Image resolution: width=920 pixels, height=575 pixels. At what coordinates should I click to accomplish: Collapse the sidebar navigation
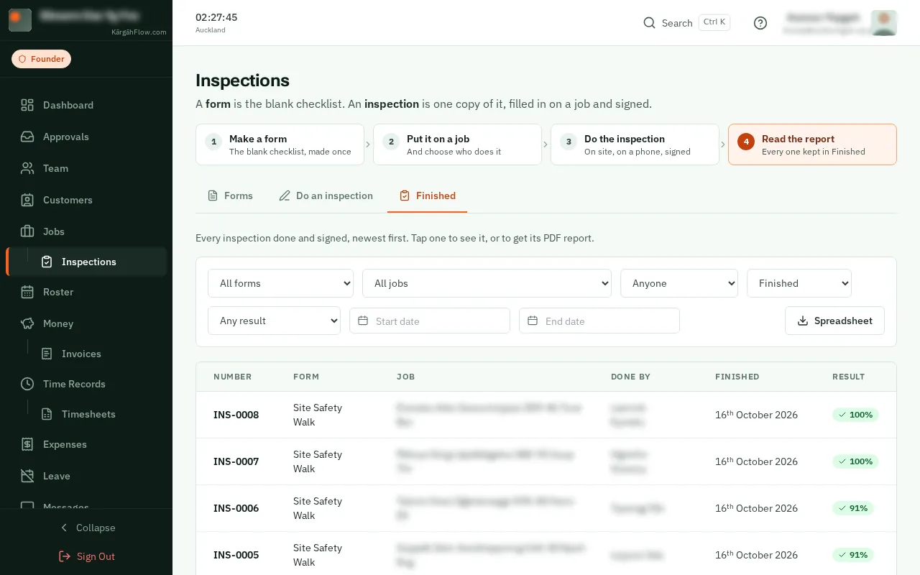(86, 528)
